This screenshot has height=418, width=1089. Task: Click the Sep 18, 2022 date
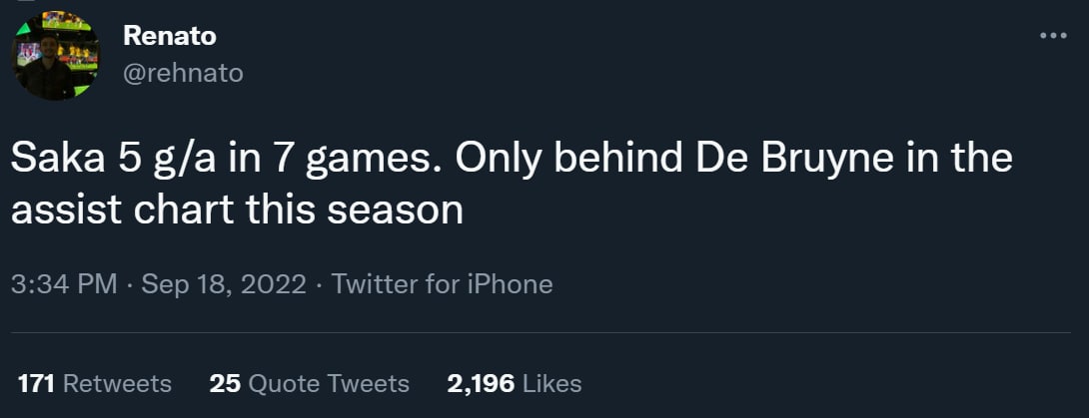pyautogui.click(x=224, y=283)
